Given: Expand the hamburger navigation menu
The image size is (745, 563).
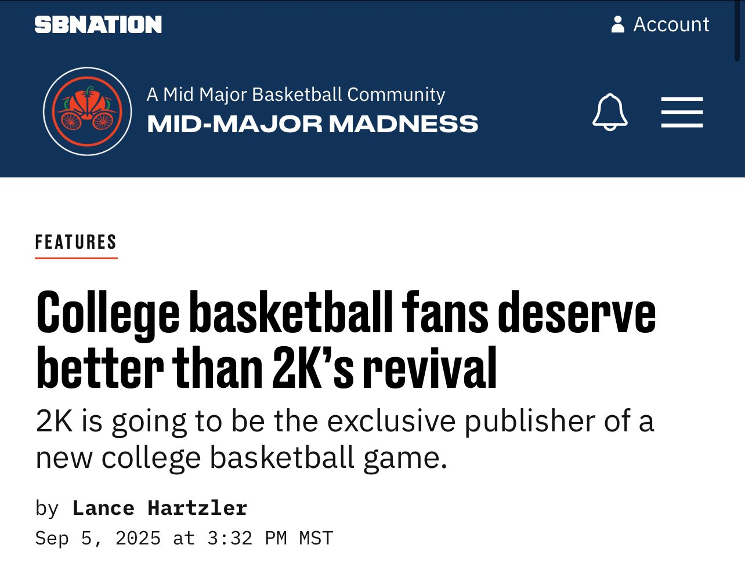Looking at the screenshot, I should click(682, 112).
